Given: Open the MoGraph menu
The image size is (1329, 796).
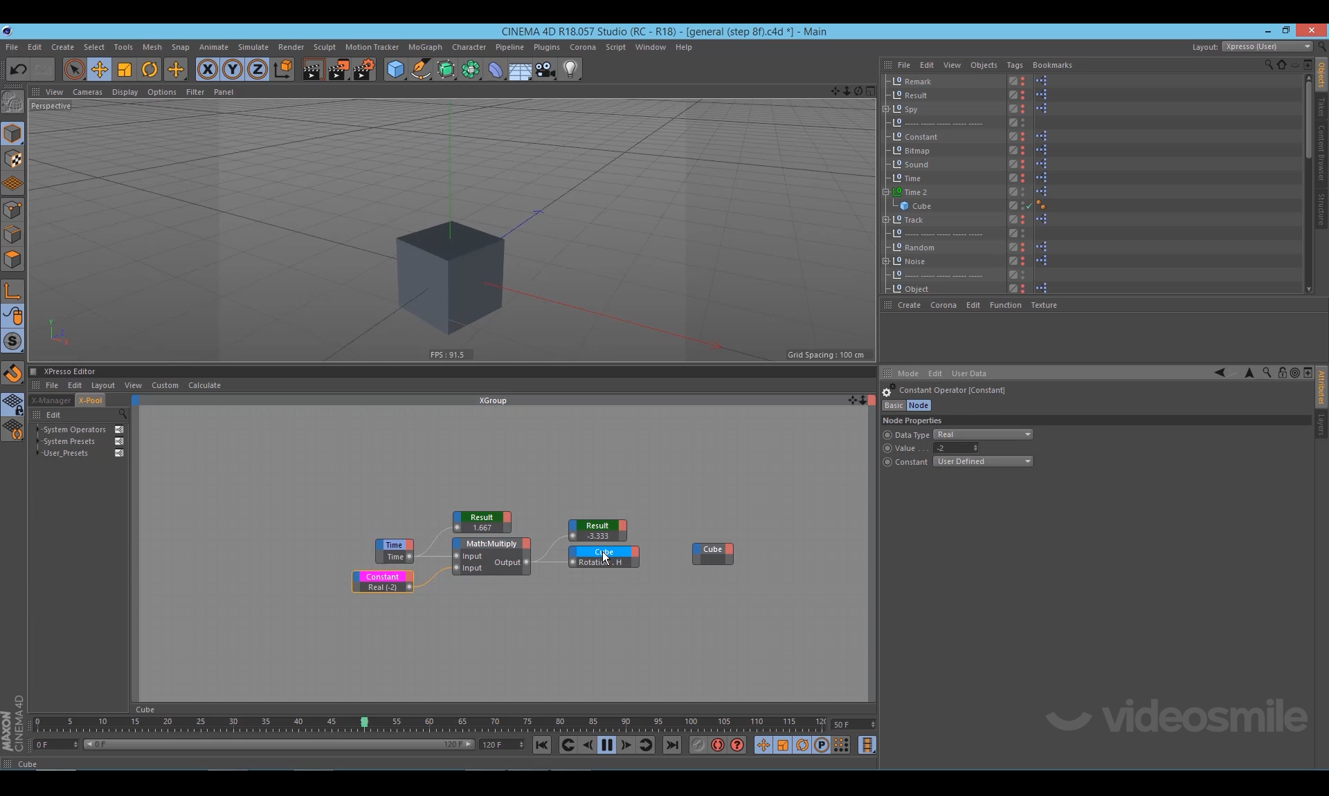Looking at the screenshot, I should tap(424, 47).
